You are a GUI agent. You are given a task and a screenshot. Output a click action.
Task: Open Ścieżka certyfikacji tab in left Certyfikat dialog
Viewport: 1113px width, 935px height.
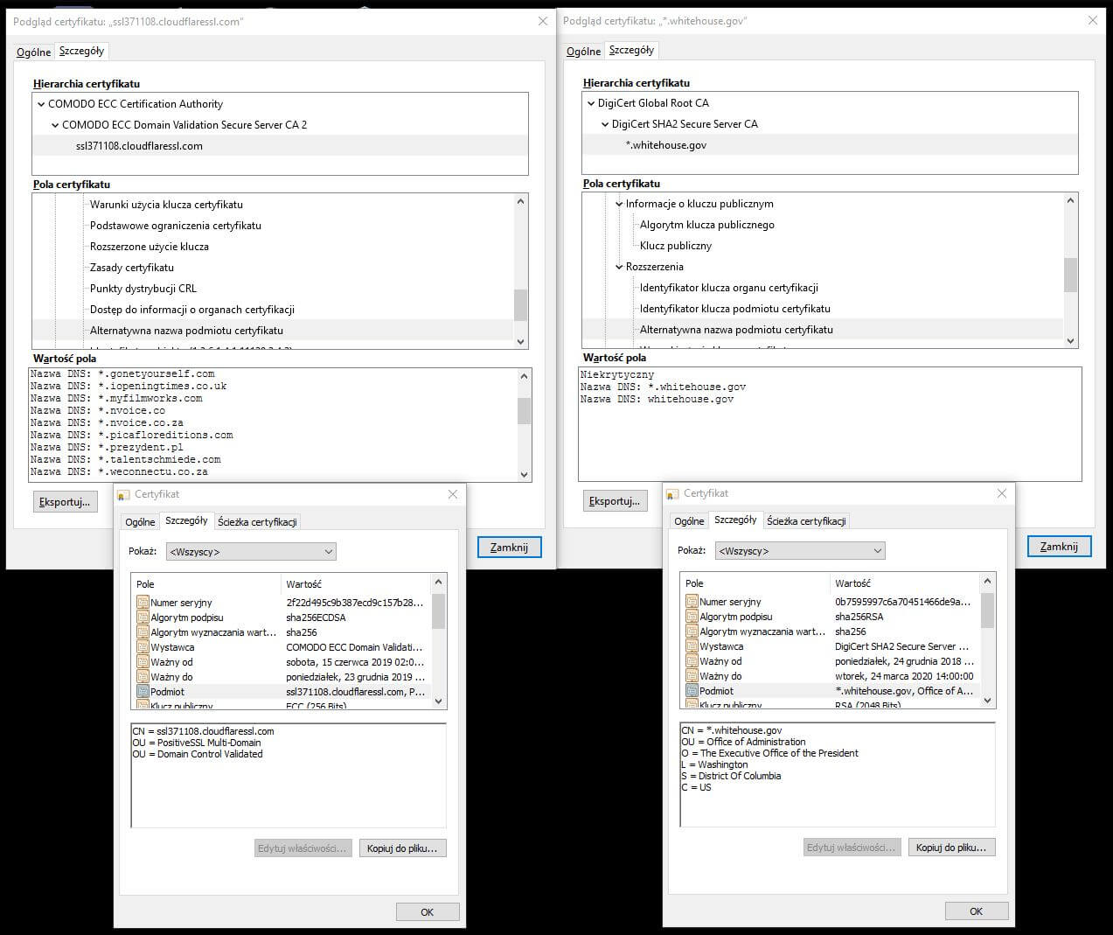point(258,522)
